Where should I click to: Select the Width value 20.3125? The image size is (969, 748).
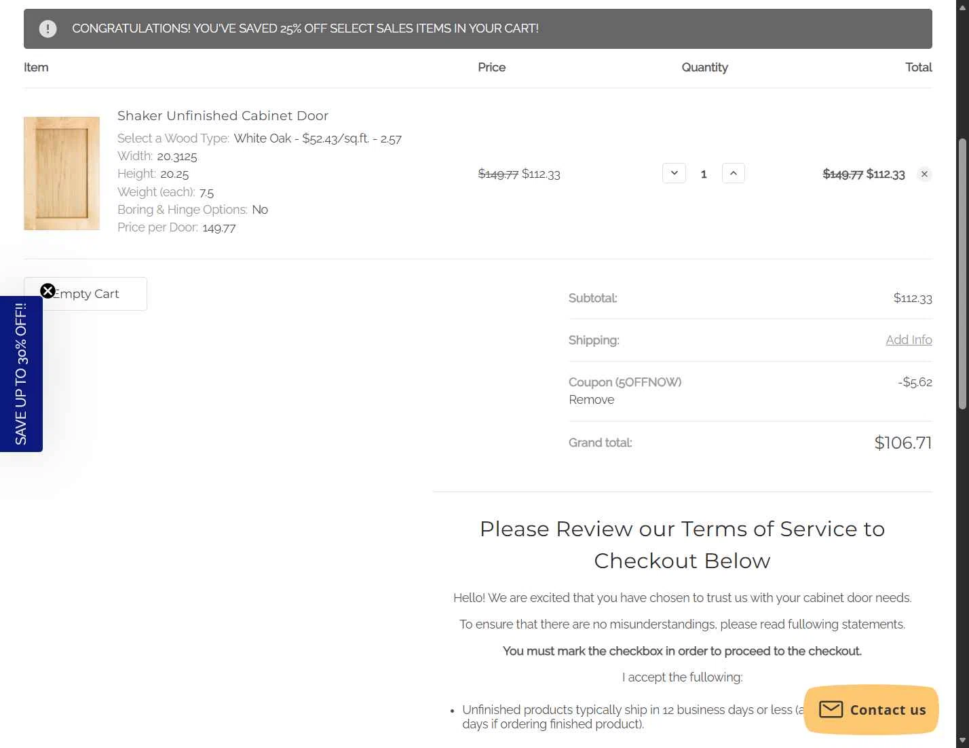pyautogui.click(x=177, y=157)
